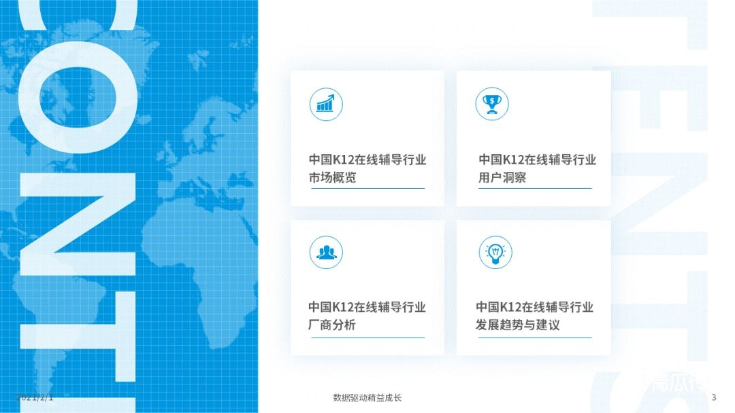735x413 pixels.
Task: Click the dollar trophy icon
Action: click(x=492, y=104)
